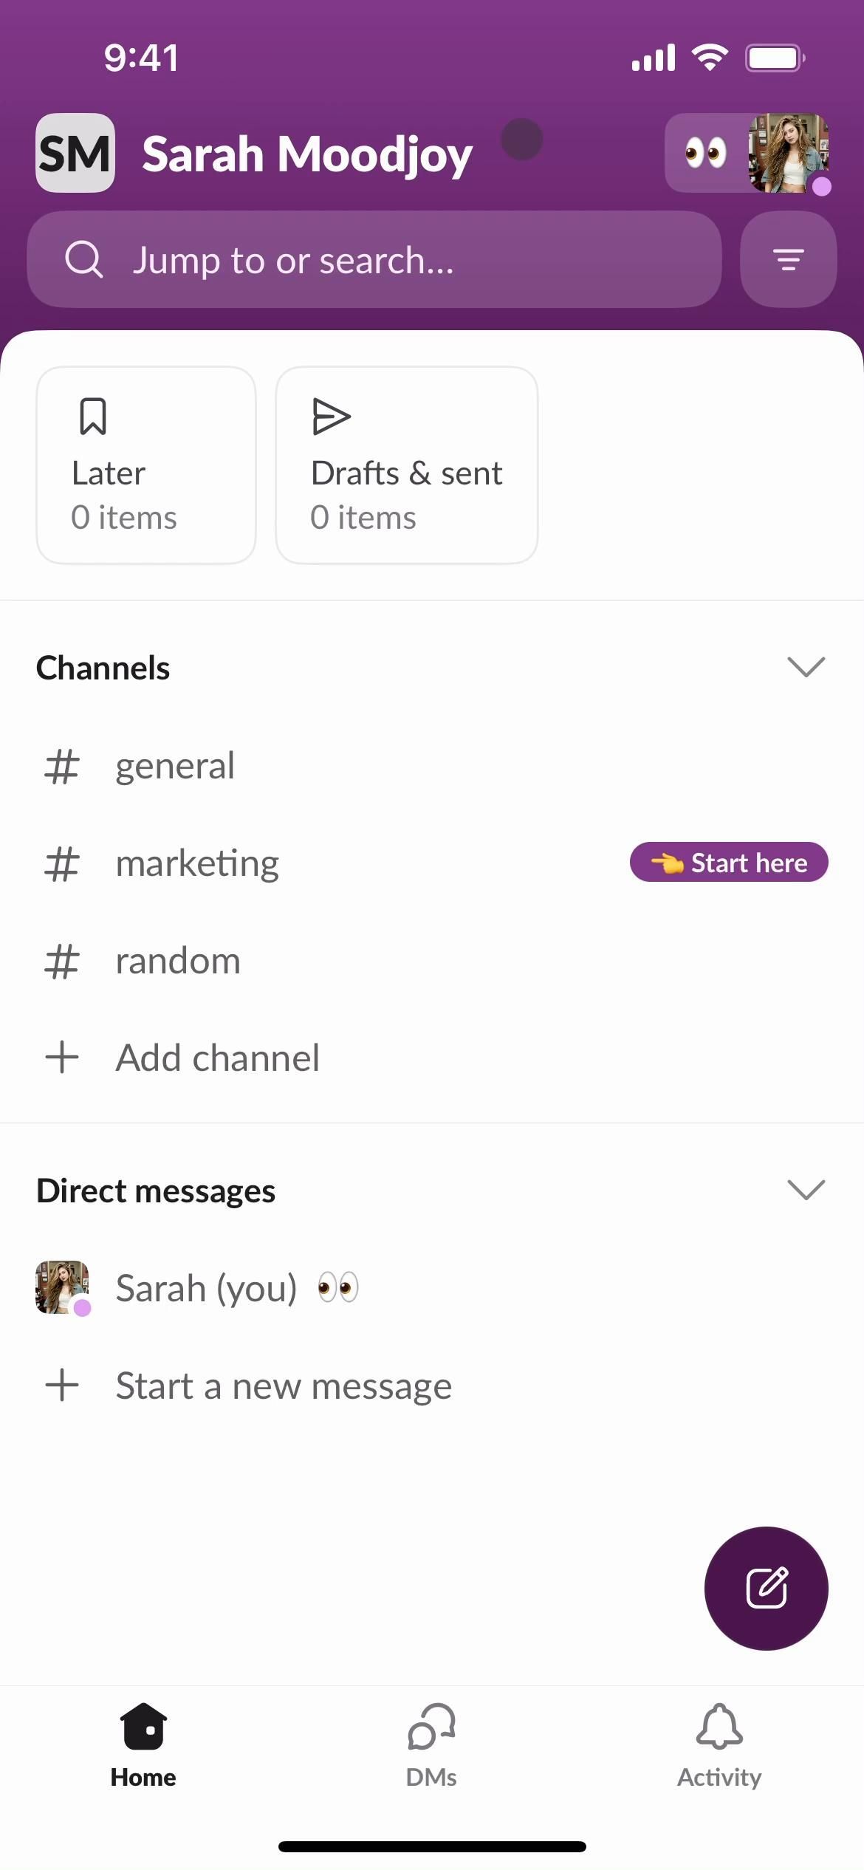Tap the eyes status emoji in header
Image resolution: width=864 pixels, height=1870 pixels.
point(705,153)
